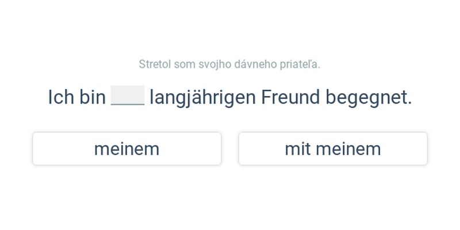Click the word "bin" before the blank
The height and width of the screenshot is (230, 460).
pyautogui.click(x=93, y=97)
